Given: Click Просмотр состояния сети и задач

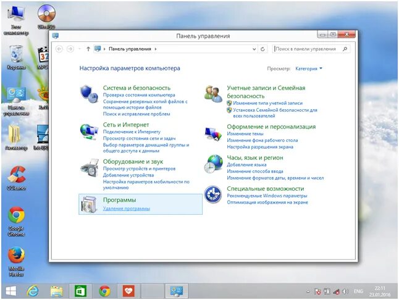Looking at the screenshot, I should click(x=139, y=138).
